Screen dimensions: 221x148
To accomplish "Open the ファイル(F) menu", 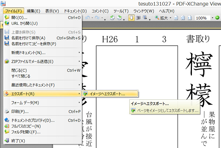I will pyautogui.click(x=14, y=11).
